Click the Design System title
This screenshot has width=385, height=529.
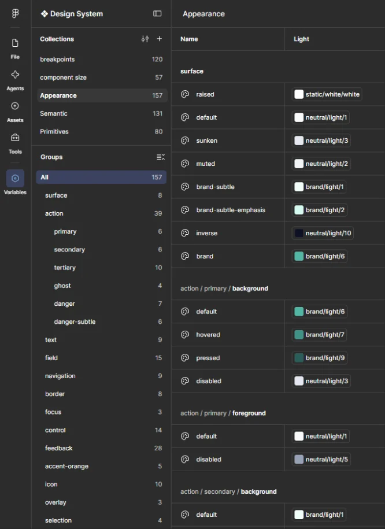(76, 14)
